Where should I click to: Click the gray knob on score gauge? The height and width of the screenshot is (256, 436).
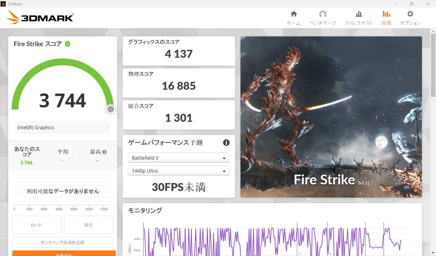[x=111, y=109]
